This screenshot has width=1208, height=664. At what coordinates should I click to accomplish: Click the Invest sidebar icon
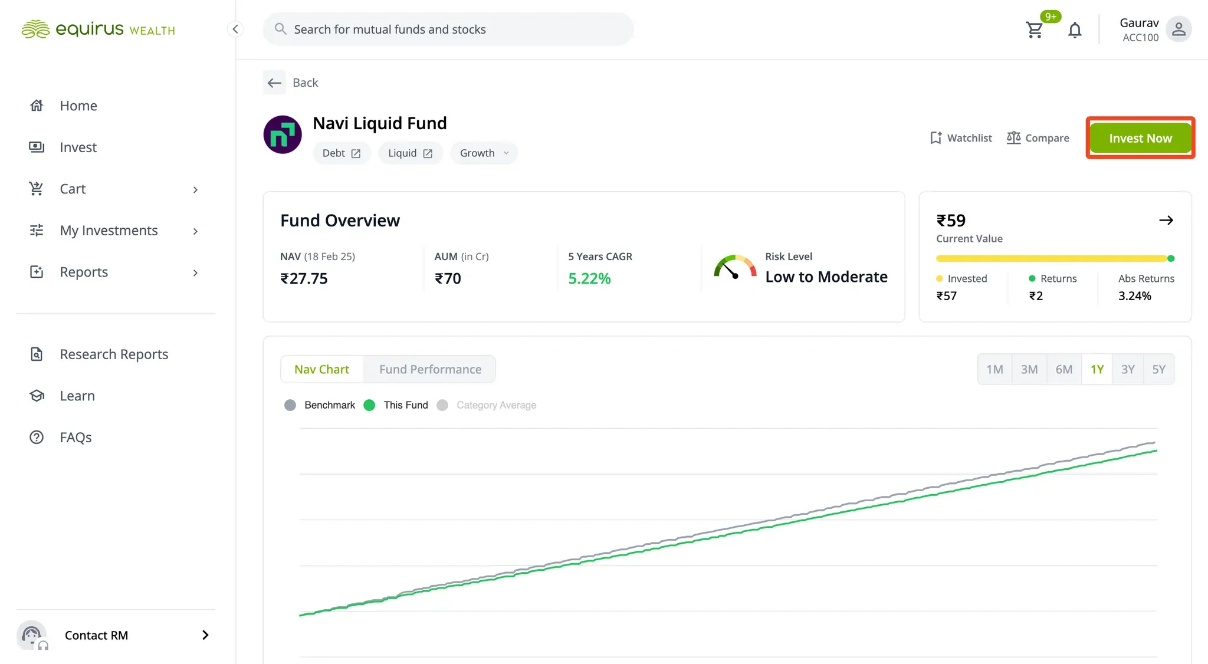pos(37,147)
